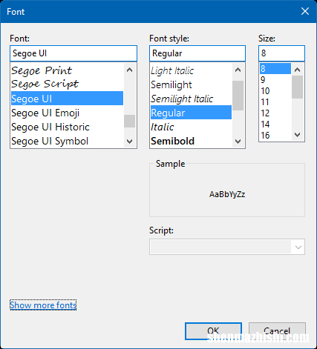The image size is (317, 349).
Task: Choose font size 14
Action: pos(275,124)
